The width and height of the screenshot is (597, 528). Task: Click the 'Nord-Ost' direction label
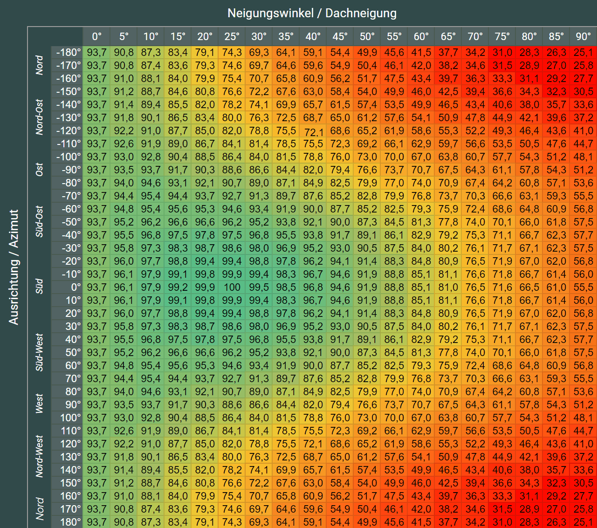tap(40, 117)
